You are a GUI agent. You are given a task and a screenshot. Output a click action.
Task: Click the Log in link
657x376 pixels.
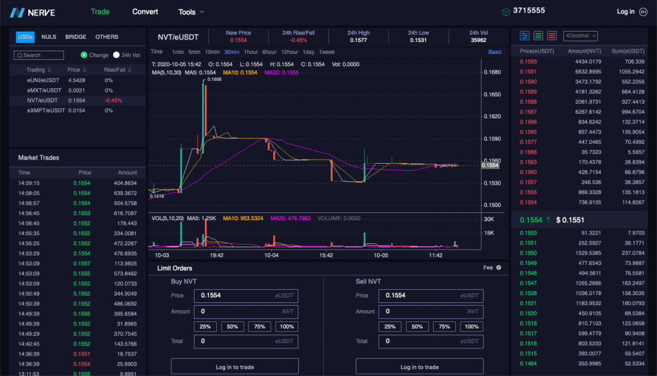point(625,12)
